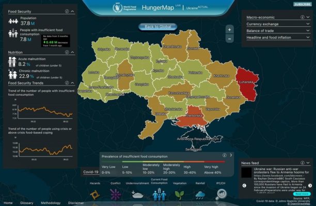Open the Disclaimer footer link
Screen dimensions: 316x206
pos(76,203)
